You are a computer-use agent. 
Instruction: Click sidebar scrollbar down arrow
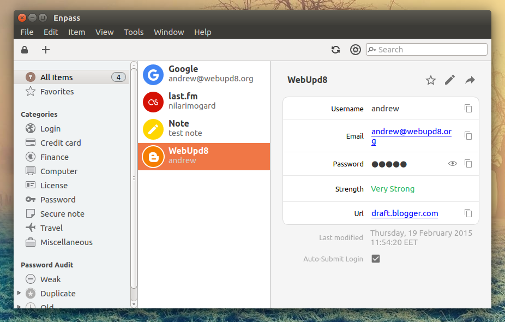pos(134,305)
